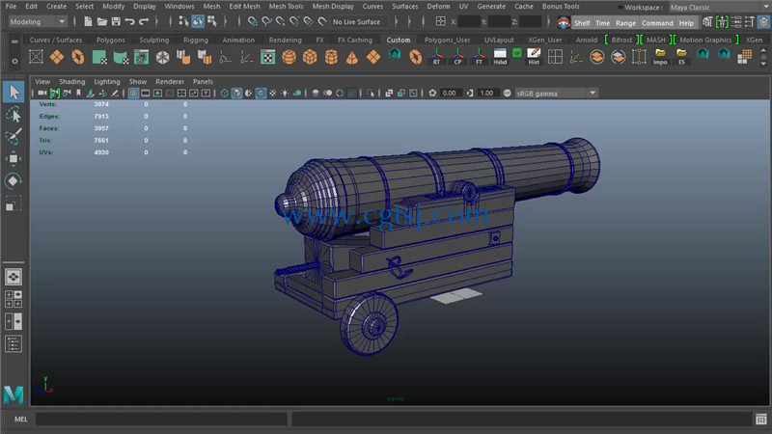Activate the Rotate tool in toolbox

coord(14,180)
